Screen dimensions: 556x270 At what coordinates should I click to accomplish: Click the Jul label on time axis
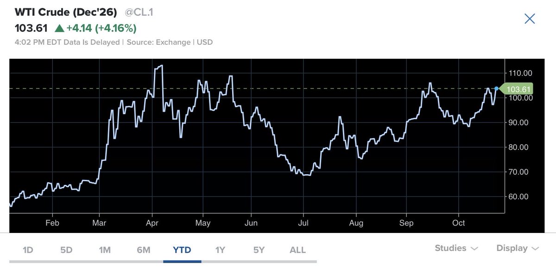tap(303, 222)
